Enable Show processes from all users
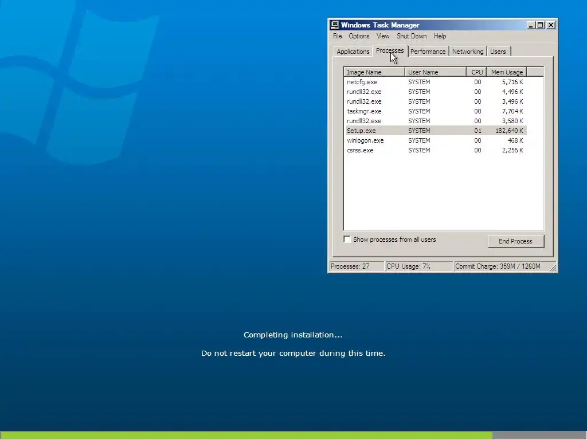This screenshot has width=587, height=440. (347, 239)
